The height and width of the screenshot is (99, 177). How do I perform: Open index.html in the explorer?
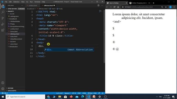click(x=14, y=37)
